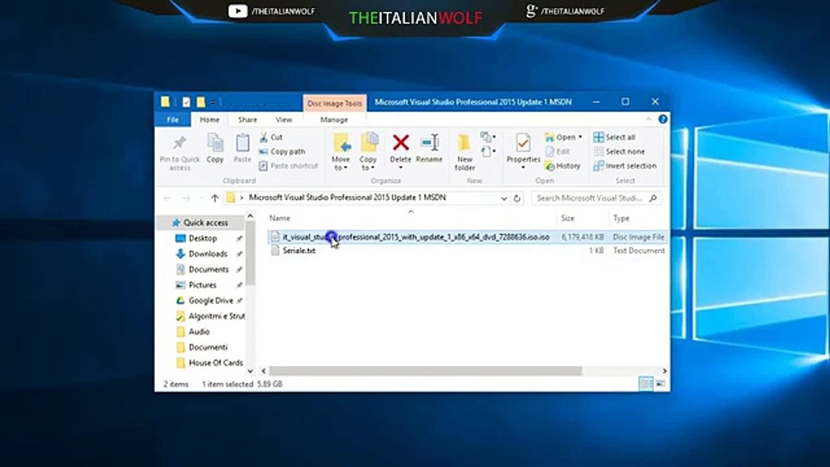Expand the address bar history dropdown
Image resolution: width=830 pixels, height=467 pixels.
pyautogui.click(x=504, y=198)
